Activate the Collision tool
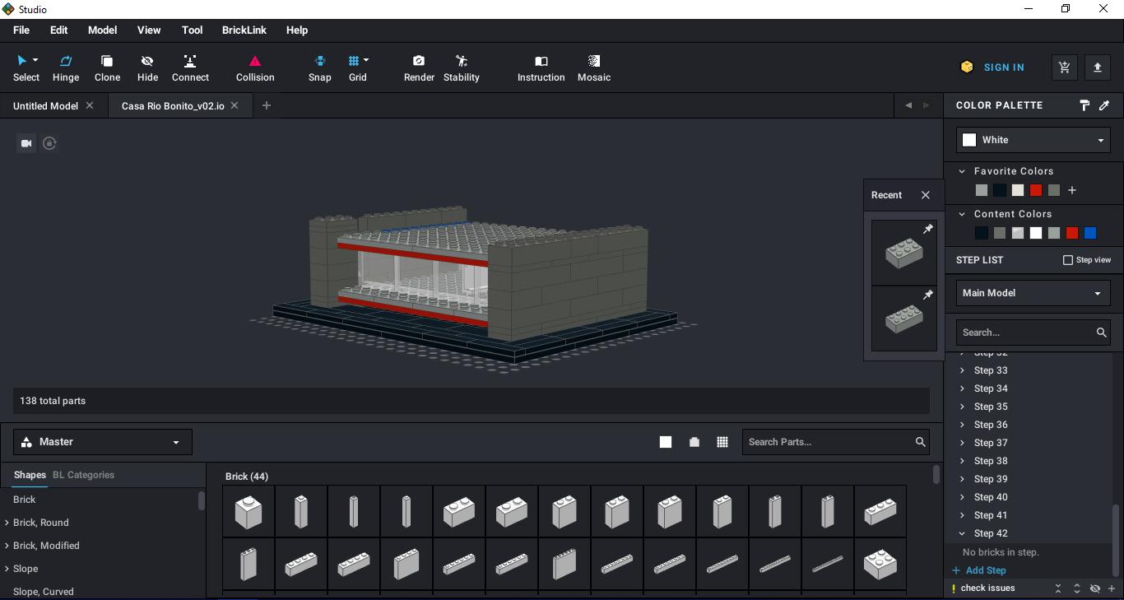The height and width of the screenshot is (600, 1124). point(255,67)
